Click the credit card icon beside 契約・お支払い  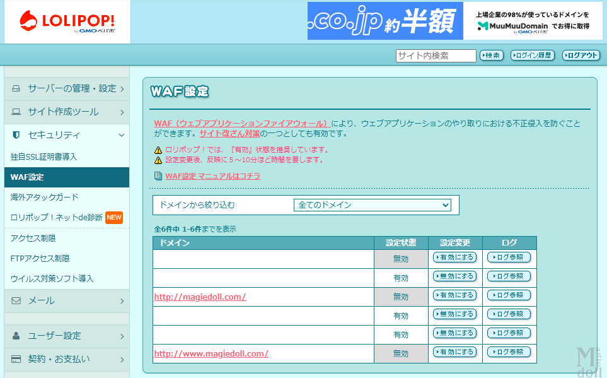pyautogui.click(x=16, y=359)
